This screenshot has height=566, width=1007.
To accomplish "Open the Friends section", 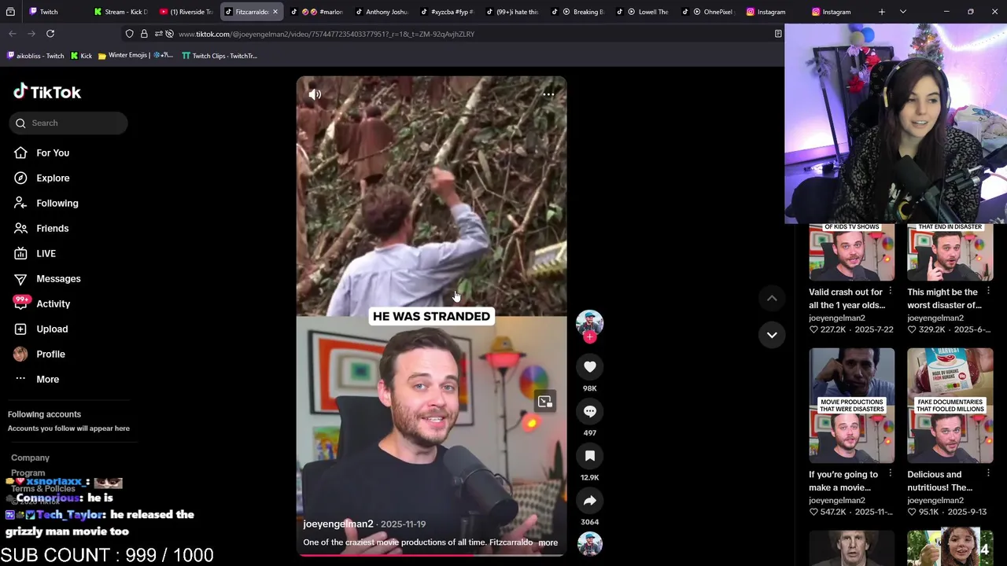I will 52,228.
